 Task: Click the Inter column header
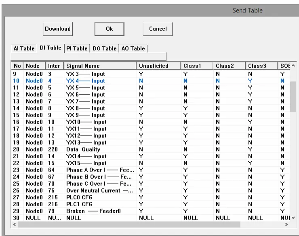[55, 66]
